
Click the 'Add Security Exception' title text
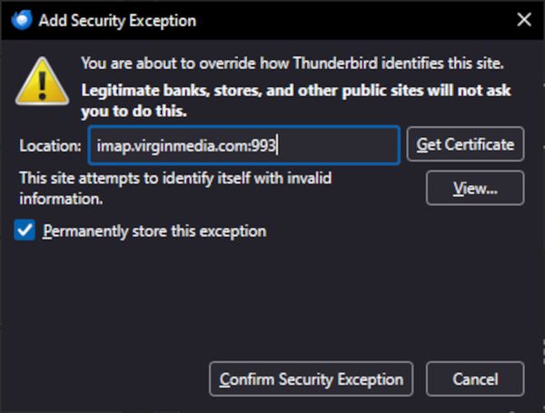pos(117,20)
